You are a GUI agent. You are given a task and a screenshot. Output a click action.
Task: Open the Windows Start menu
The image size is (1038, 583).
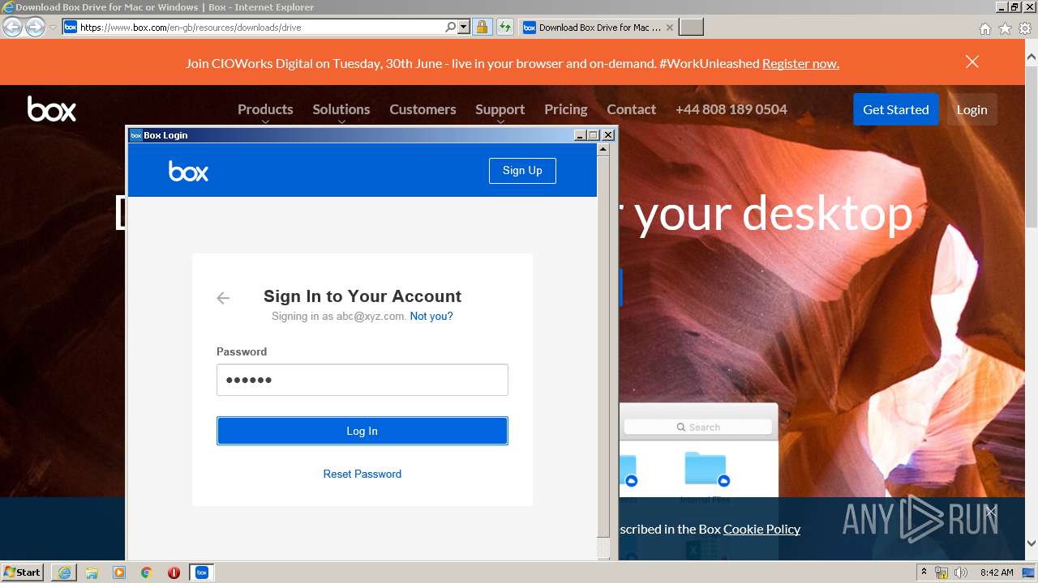coord(23,572)
